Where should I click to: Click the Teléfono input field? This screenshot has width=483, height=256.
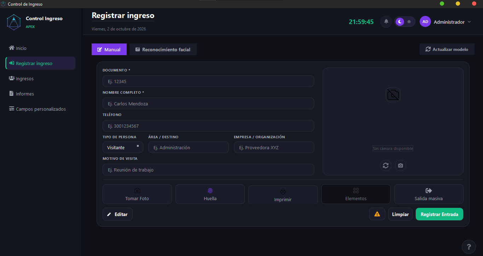click(x=208, y=126)
